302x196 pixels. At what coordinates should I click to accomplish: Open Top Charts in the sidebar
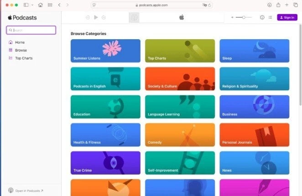click(x=24, y=58)
